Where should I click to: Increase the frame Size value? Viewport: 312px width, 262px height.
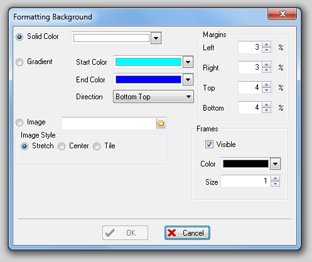coord(275,178)
